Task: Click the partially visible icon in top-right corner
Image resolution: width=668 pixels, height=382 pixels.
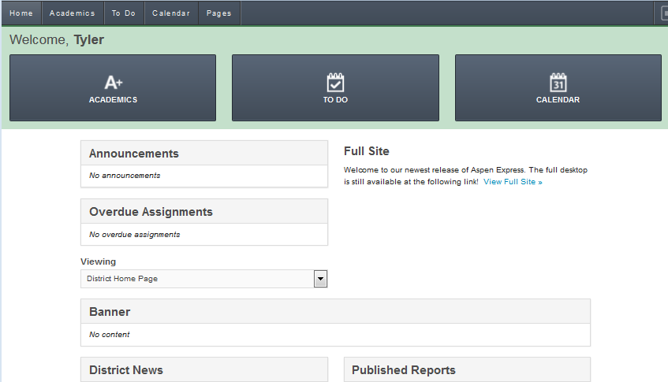Action: pyautogui.click(x=663, y=13)
